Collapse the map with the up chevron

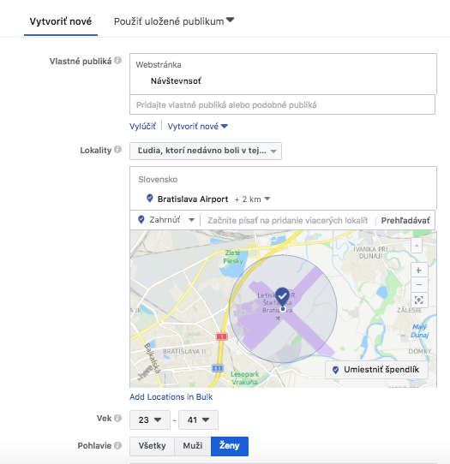pyautogui.click(x=417, y=246)
